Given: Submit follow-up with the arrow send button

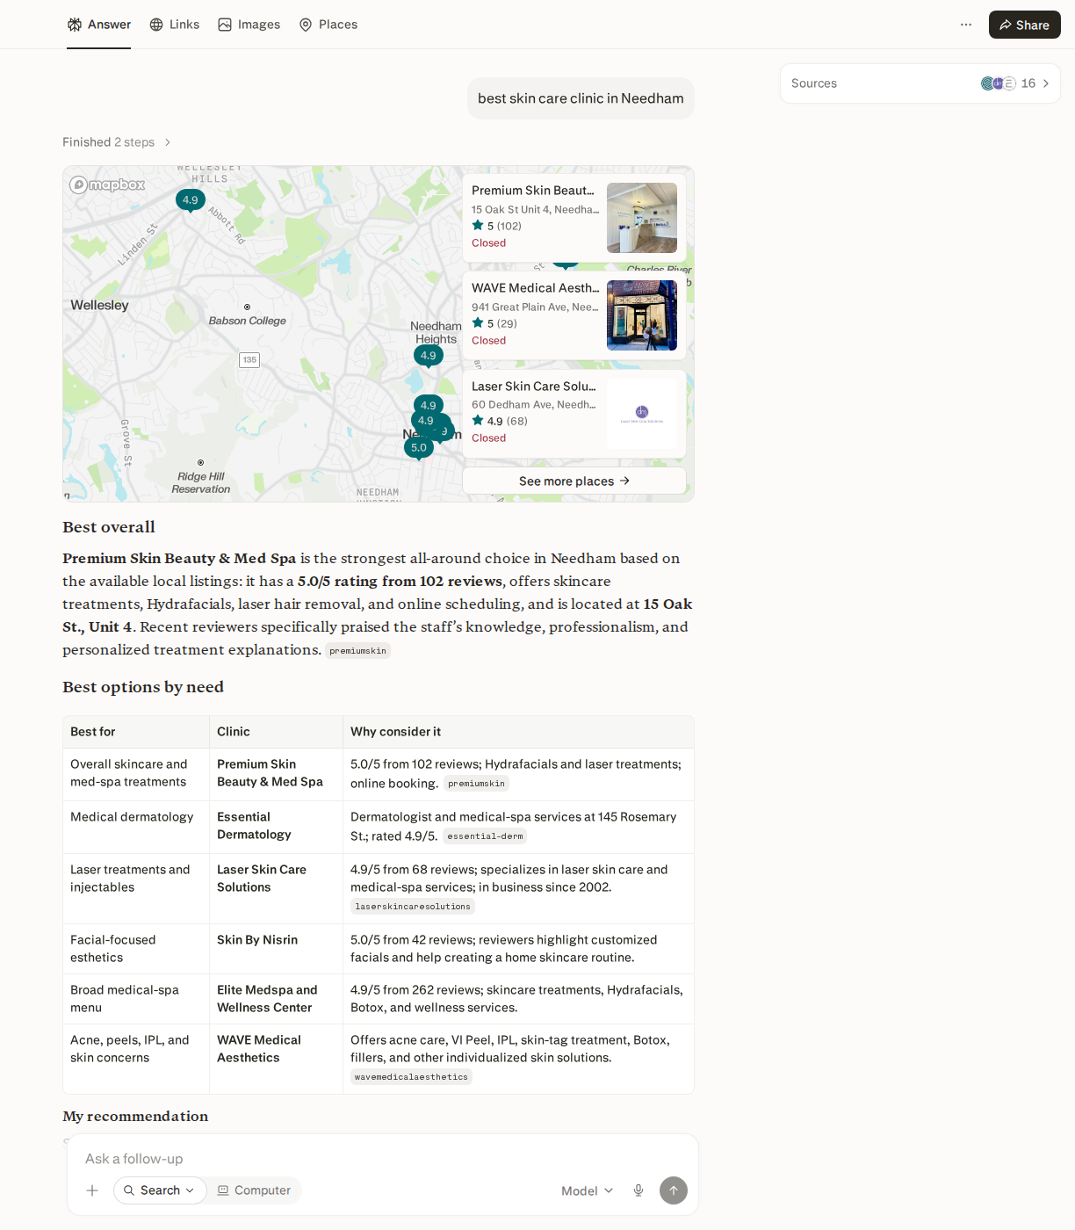Looking at the screenshot, I should [674, 1190].
